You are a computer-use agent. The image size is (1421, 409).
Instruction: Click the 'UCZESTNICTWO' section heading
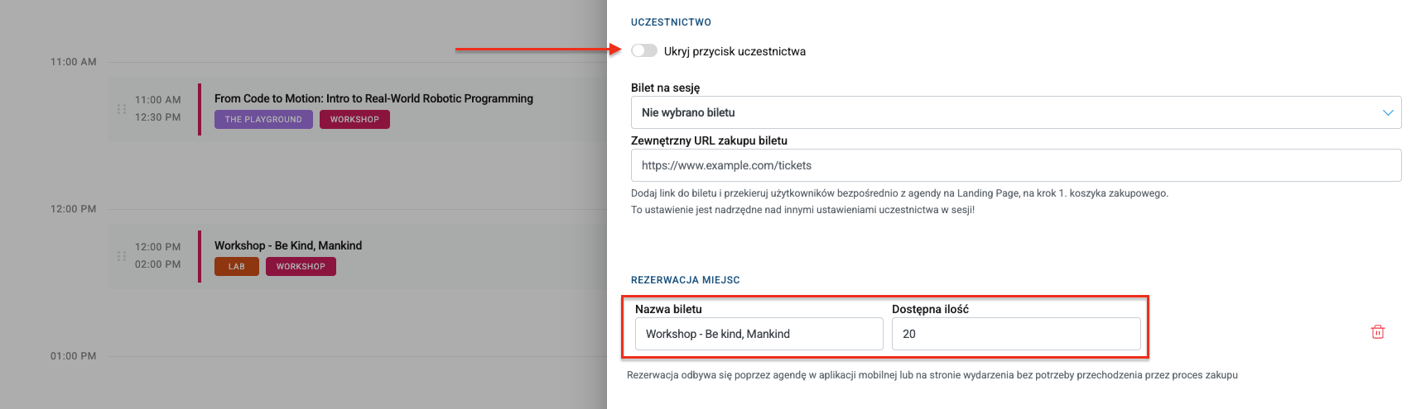click(x=671, y=22)
